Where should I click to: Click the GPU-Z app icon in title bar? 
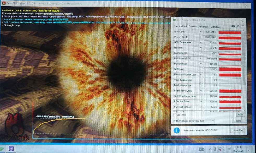tap(174, 20)
